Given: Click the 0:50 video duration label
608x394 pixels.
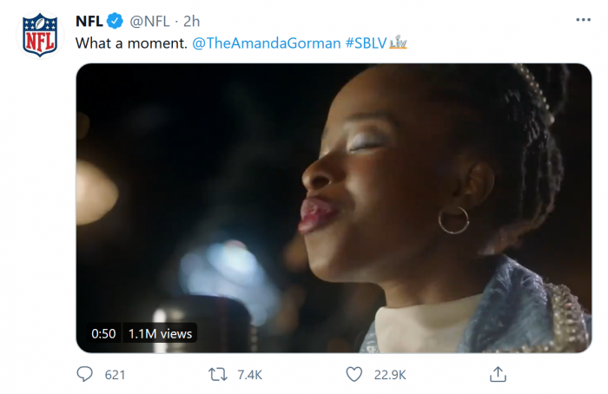Looking at the screenshot, I should click(x=103, y=332).
